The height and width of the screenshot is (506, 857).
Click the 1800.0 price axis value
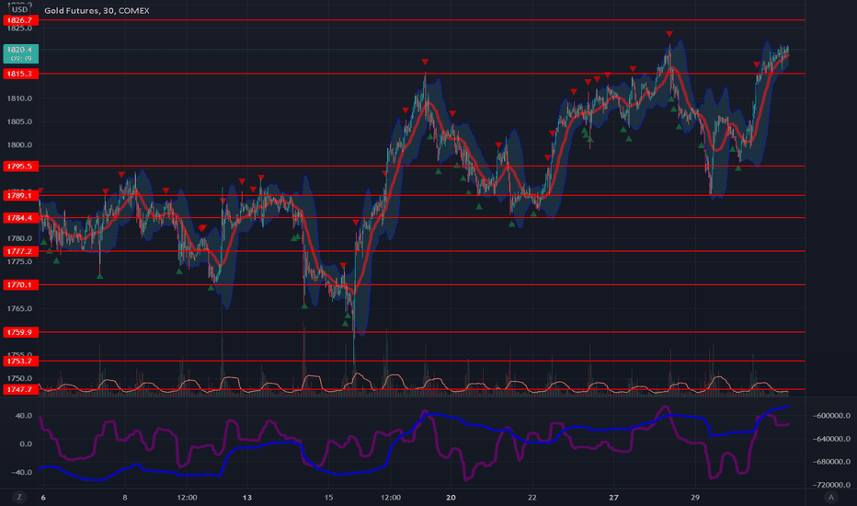click(19, 145)
